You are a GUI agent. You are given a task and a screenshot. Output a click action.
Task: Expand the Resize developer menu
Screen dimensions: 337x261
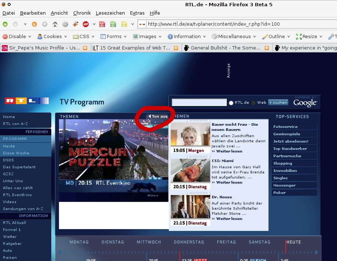[309, 37]
